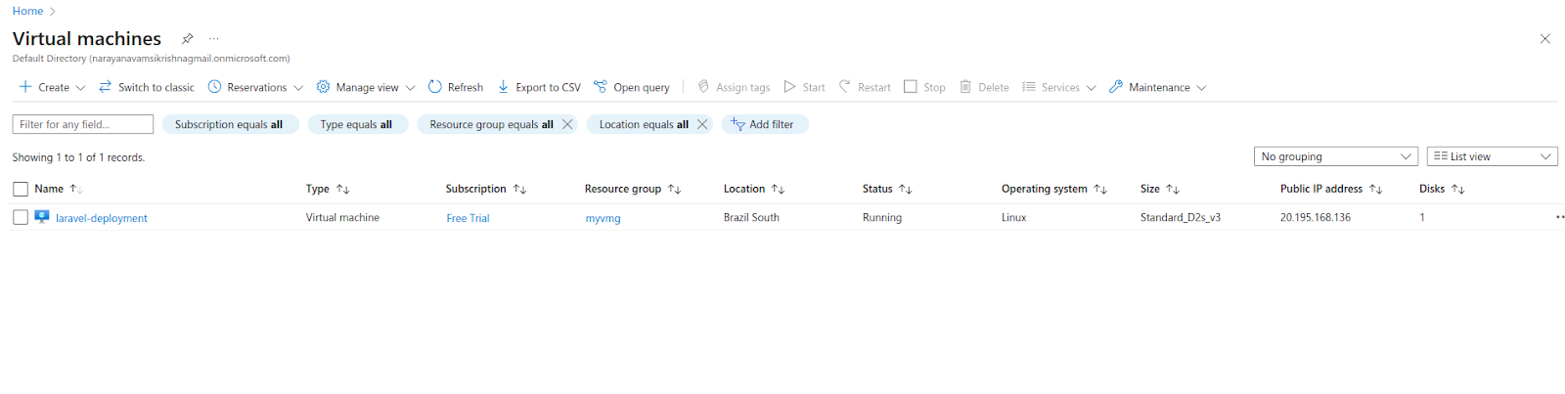Sort by Status column
This screenshot has width=1565, height=394.
[x=887, y=189]
